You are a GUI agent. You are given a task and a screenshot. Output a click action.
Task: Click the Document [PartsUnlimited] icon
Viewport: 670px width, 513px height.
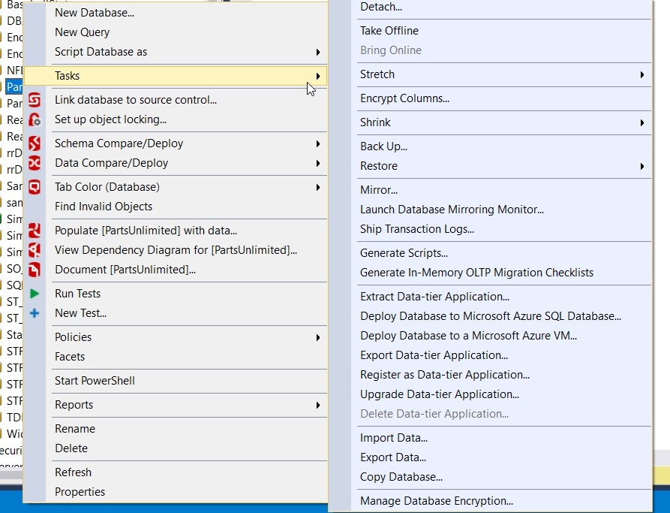35,270
